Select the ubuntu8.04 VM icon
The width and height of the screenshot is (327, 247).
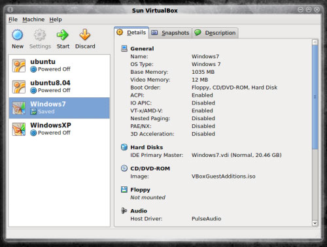pos(19,87)
